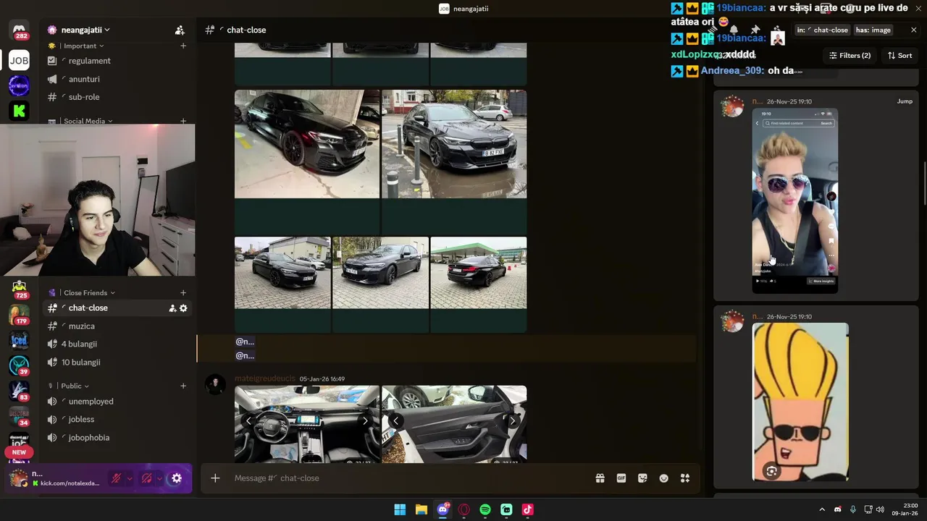Open the sub-role channel
This screenshot has width=927, height=521.
(116, 97)
